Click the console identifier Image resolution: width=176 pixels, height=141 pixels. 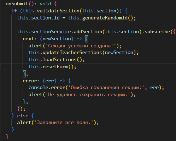point(38,88)
